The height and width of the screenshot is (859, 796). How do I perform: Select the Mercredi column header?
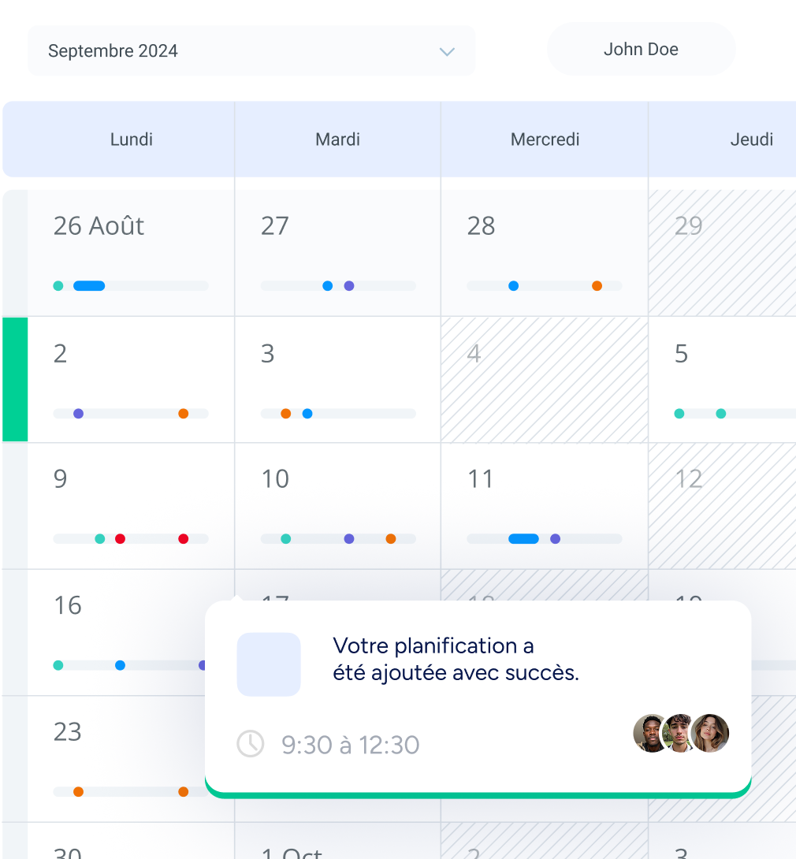click(545, 139)
